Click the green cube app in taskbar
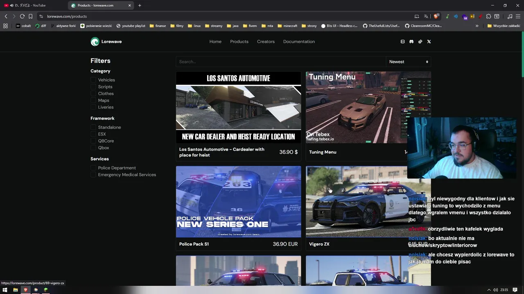 coord(45,290)
